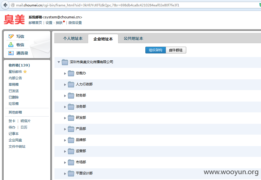This screenshot has height=180, width=261.
Task: Click the 财务部 folder icon
Action: [71, 96]
